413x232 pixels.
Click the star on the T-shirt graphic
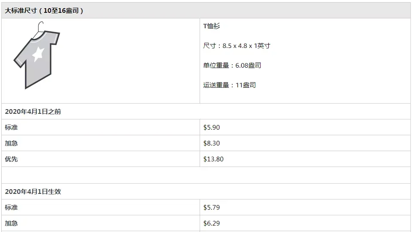click(38, 54)
